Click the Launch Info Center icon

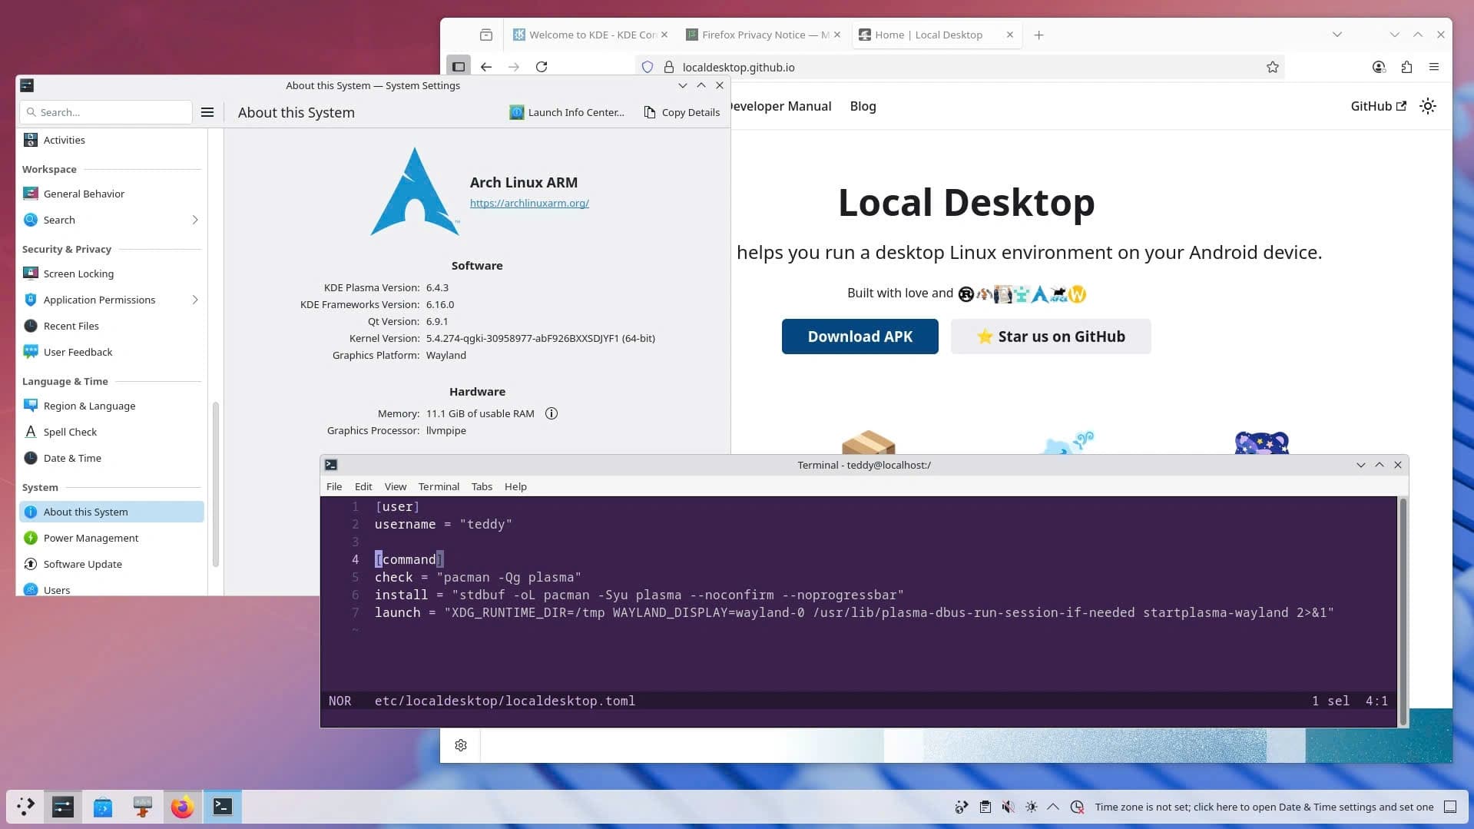coord(516,112)
